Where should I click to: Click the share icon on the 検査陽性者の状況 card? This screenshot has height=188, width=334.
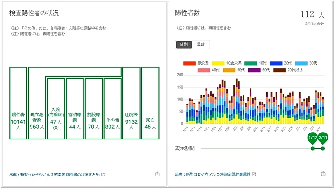coord(156,174)
